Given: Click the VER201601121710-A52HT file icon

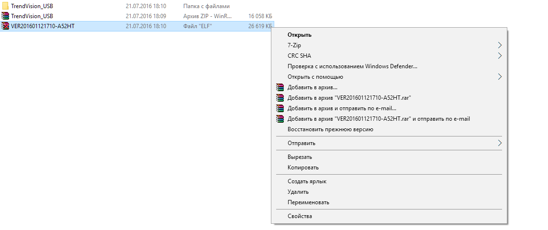Looking at the screenshot, I should pyautogui.click(x=5, y=26).
